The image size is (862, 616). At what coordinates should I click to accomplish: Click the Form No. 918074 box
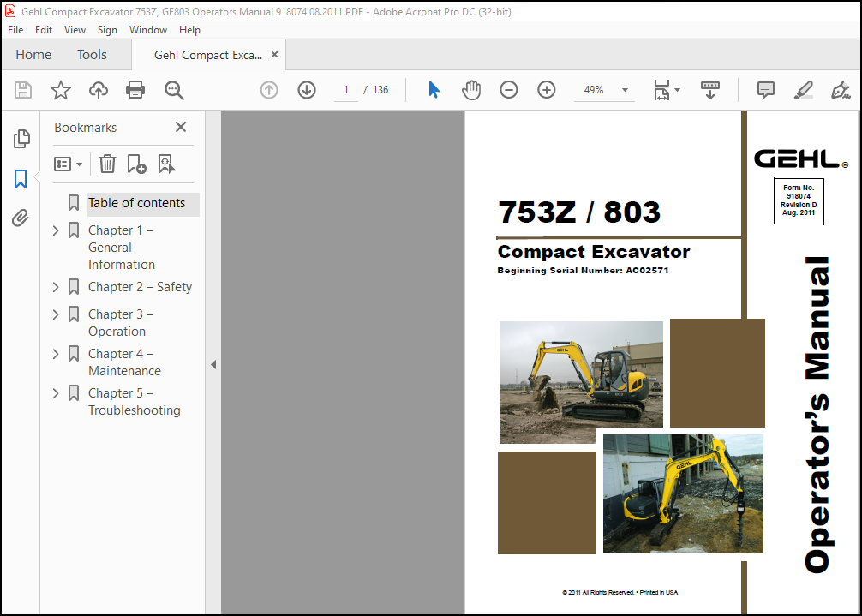click(799, 201)
